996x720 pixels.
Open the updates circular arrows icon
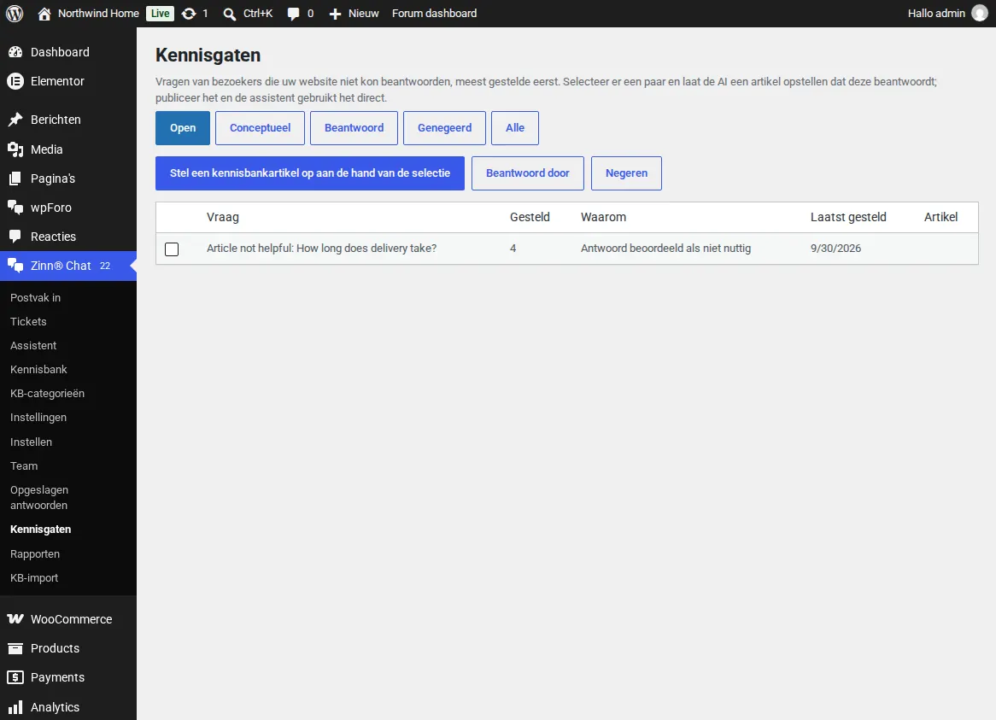(189, 14)
